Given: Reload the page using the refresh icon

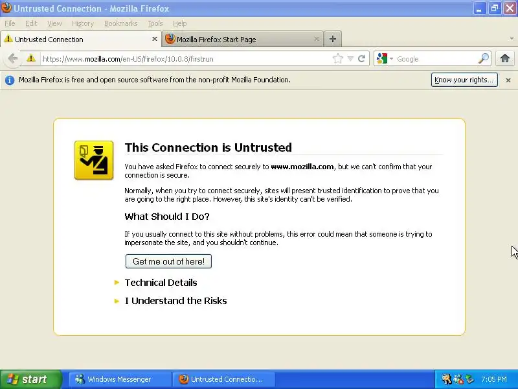Looking at the screenshot, I should point(362,58).
